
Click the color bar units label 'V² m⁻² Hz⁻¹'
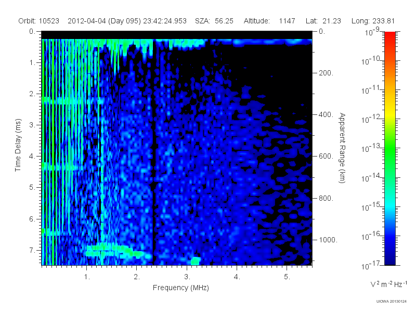point(388,284)
